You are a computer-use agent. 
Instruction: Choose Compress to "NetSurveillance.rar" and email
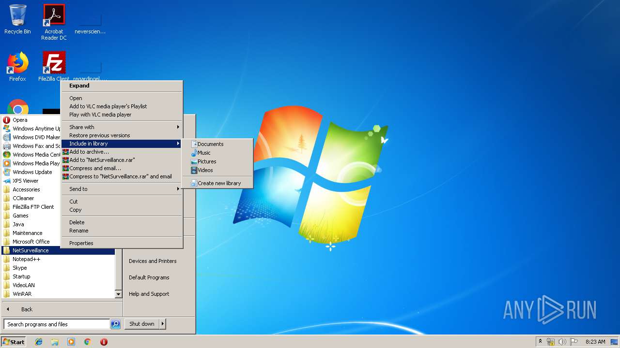pyautogui.click(x=122, y=176)
